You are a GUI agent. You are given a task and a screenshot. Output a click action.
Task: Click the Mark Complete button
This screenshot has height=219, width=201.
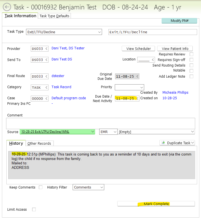click(x=156, y=204)
